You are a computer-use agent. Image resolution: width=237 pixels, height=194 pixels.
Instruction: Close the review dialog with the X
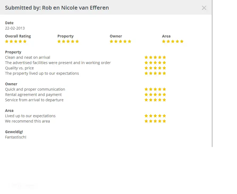point(204,8)
